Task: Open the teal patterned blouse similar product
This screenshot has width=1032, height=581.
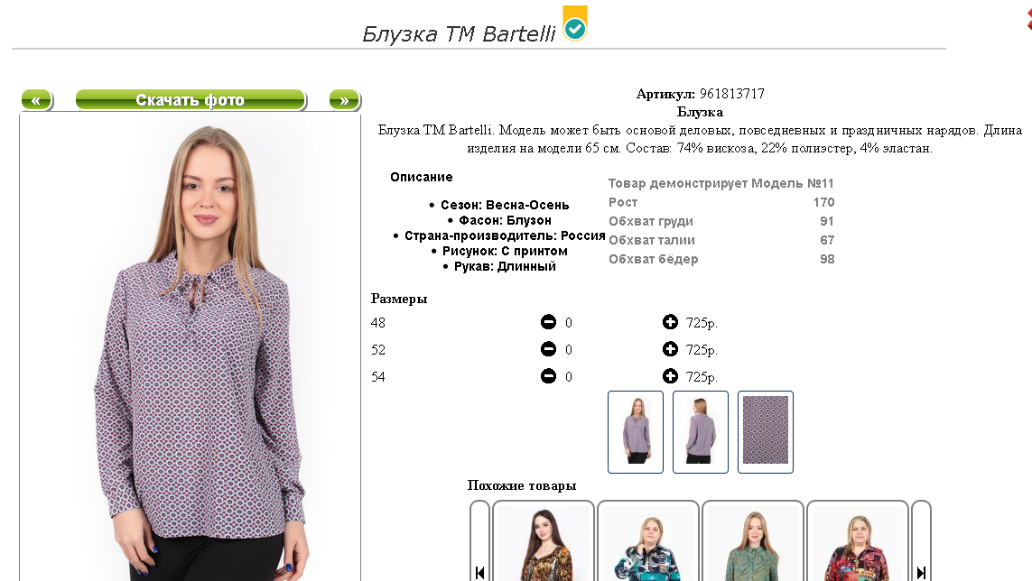Action: (648, 541)
